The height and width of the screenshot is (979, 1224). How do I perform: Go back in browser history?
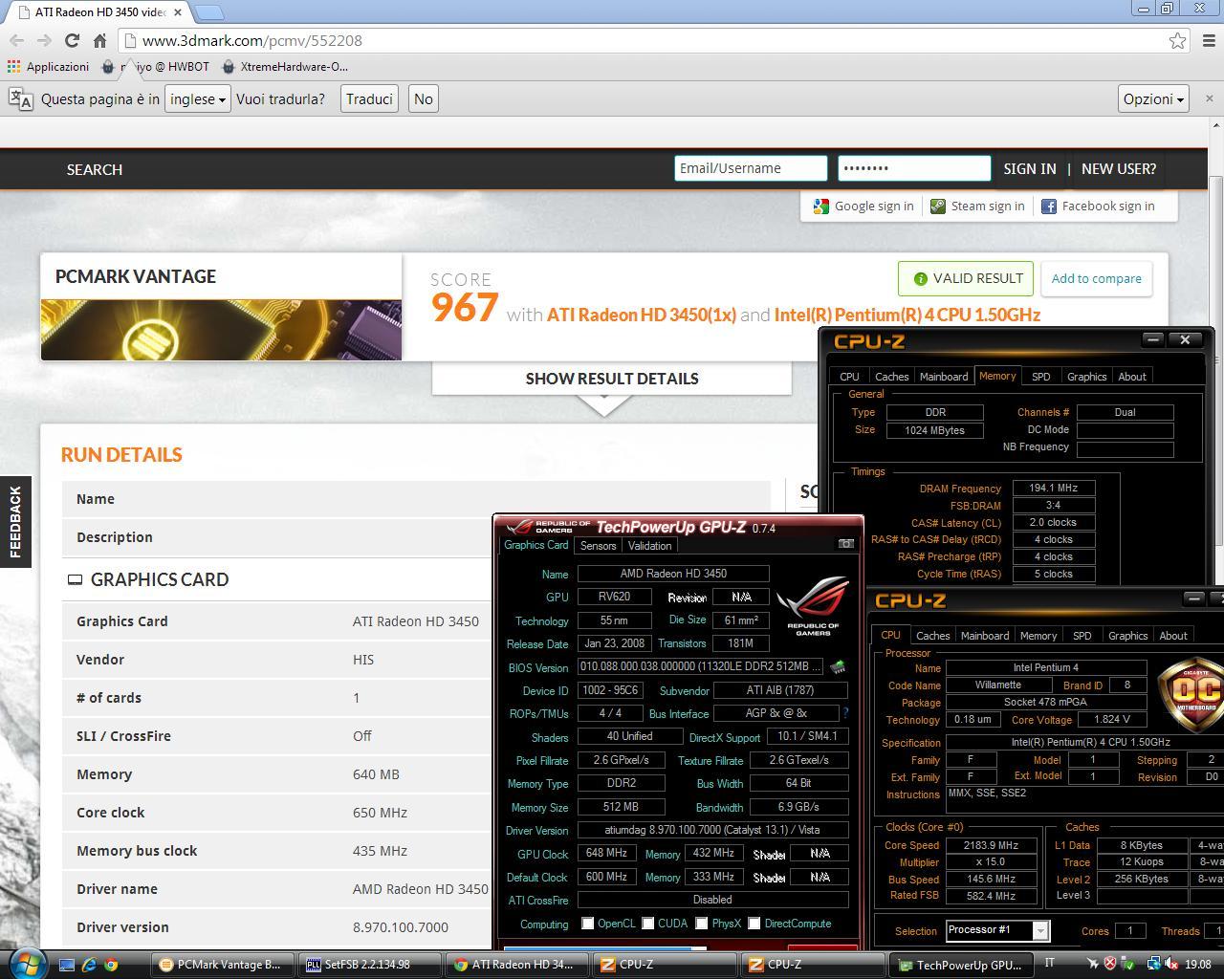(x=16, y=40)
